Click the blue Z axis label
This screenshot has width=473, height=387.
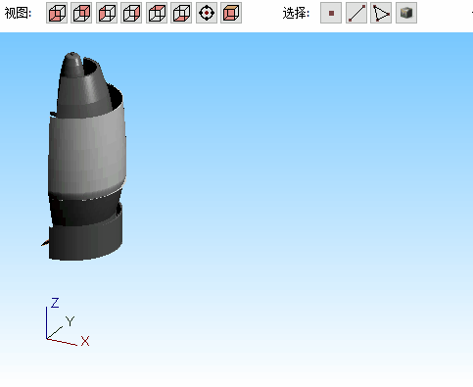click(x=55, y=303)
